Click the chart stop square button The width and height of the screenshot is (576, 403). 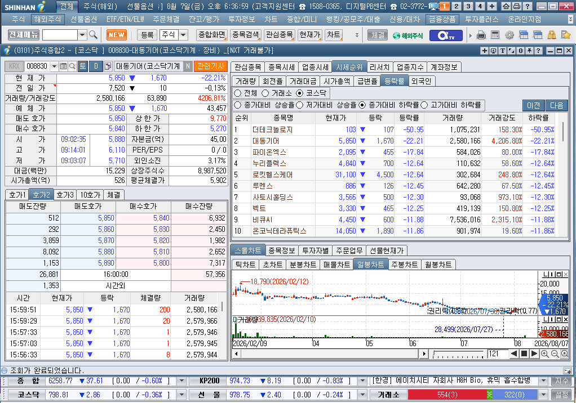(524, 354)
